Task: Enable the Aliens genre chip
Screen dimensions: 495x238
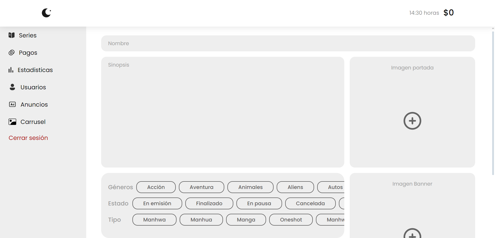Action: click(x=295, y=187)
